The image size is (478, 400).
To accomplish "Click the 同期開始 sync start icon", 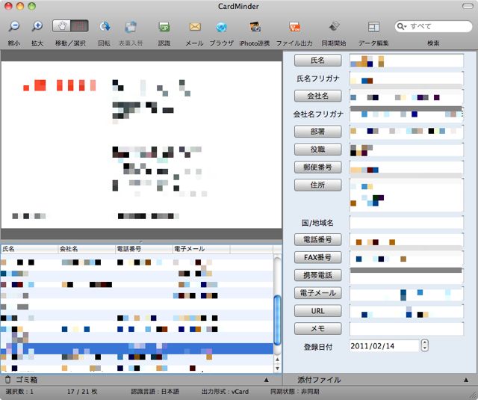I will coord(334,27).
